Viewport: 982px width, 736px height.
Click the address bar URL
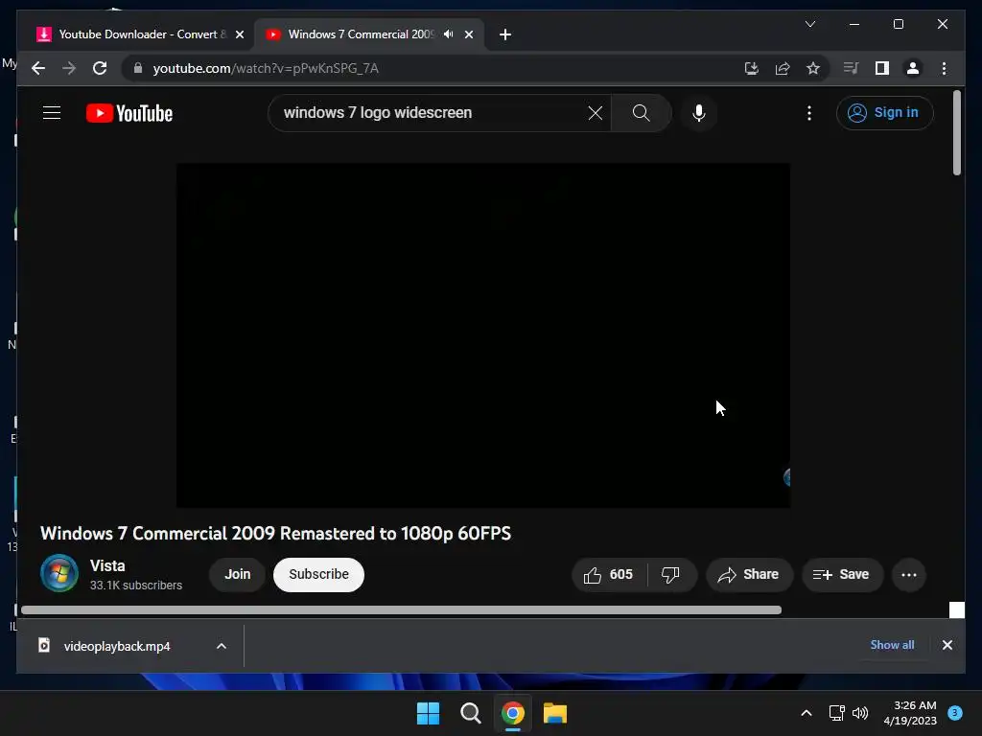pyautogui.click(x=266, y=68)
